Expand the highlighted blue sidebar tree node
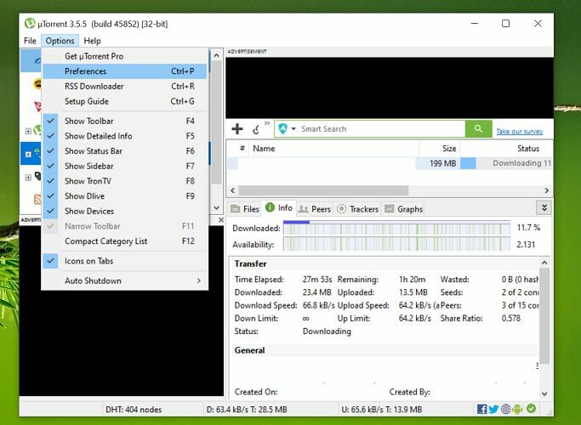Image resolution: width=581 pixels, height=425 pixels. (28, 154)
